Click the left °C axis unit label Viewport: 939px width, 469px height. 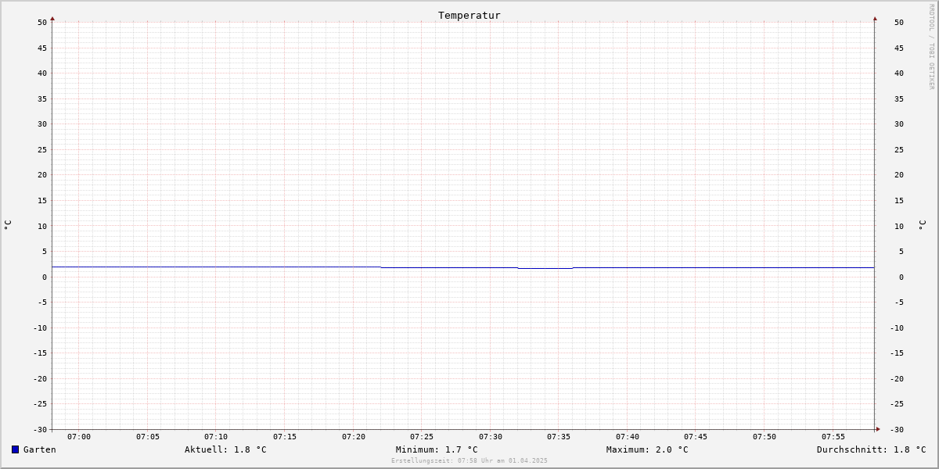pos(8,225)
